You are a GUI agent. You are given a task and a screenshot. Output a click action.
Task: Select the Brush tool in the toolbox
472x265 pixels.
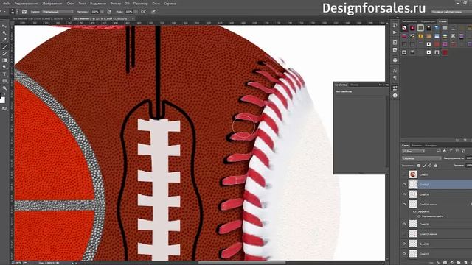(x=4, y=46)
